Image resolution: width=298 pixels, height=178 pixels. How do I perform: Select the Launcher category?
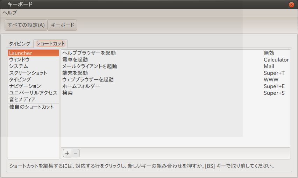34,53
